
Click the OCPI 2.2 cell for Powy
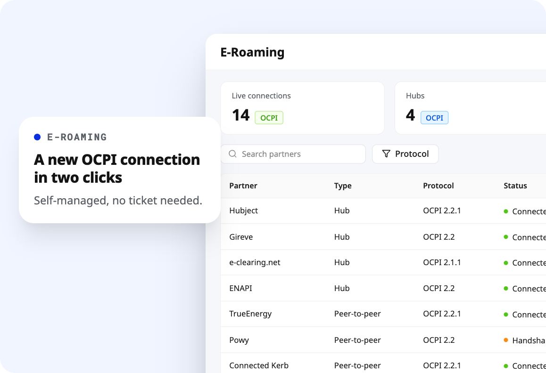point(439,340)
